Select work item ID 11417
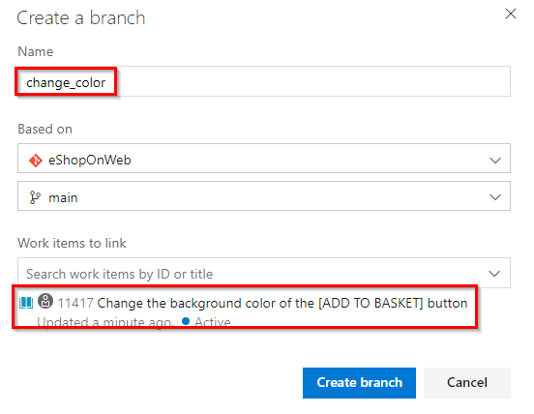Screen dimensions: 534x414 75,303
